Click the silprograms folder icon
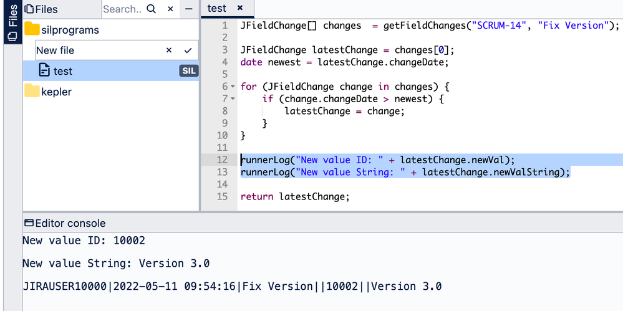This screenshot has height=311, width=623. pos(32,29)
